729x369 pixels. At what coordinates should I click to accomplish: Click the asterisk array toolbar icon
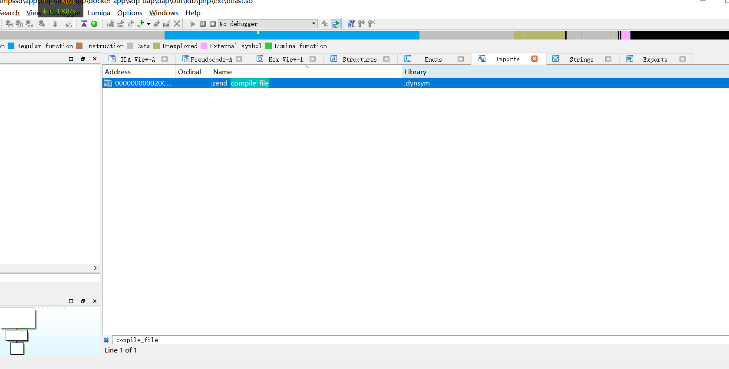(x=157, y=24)
